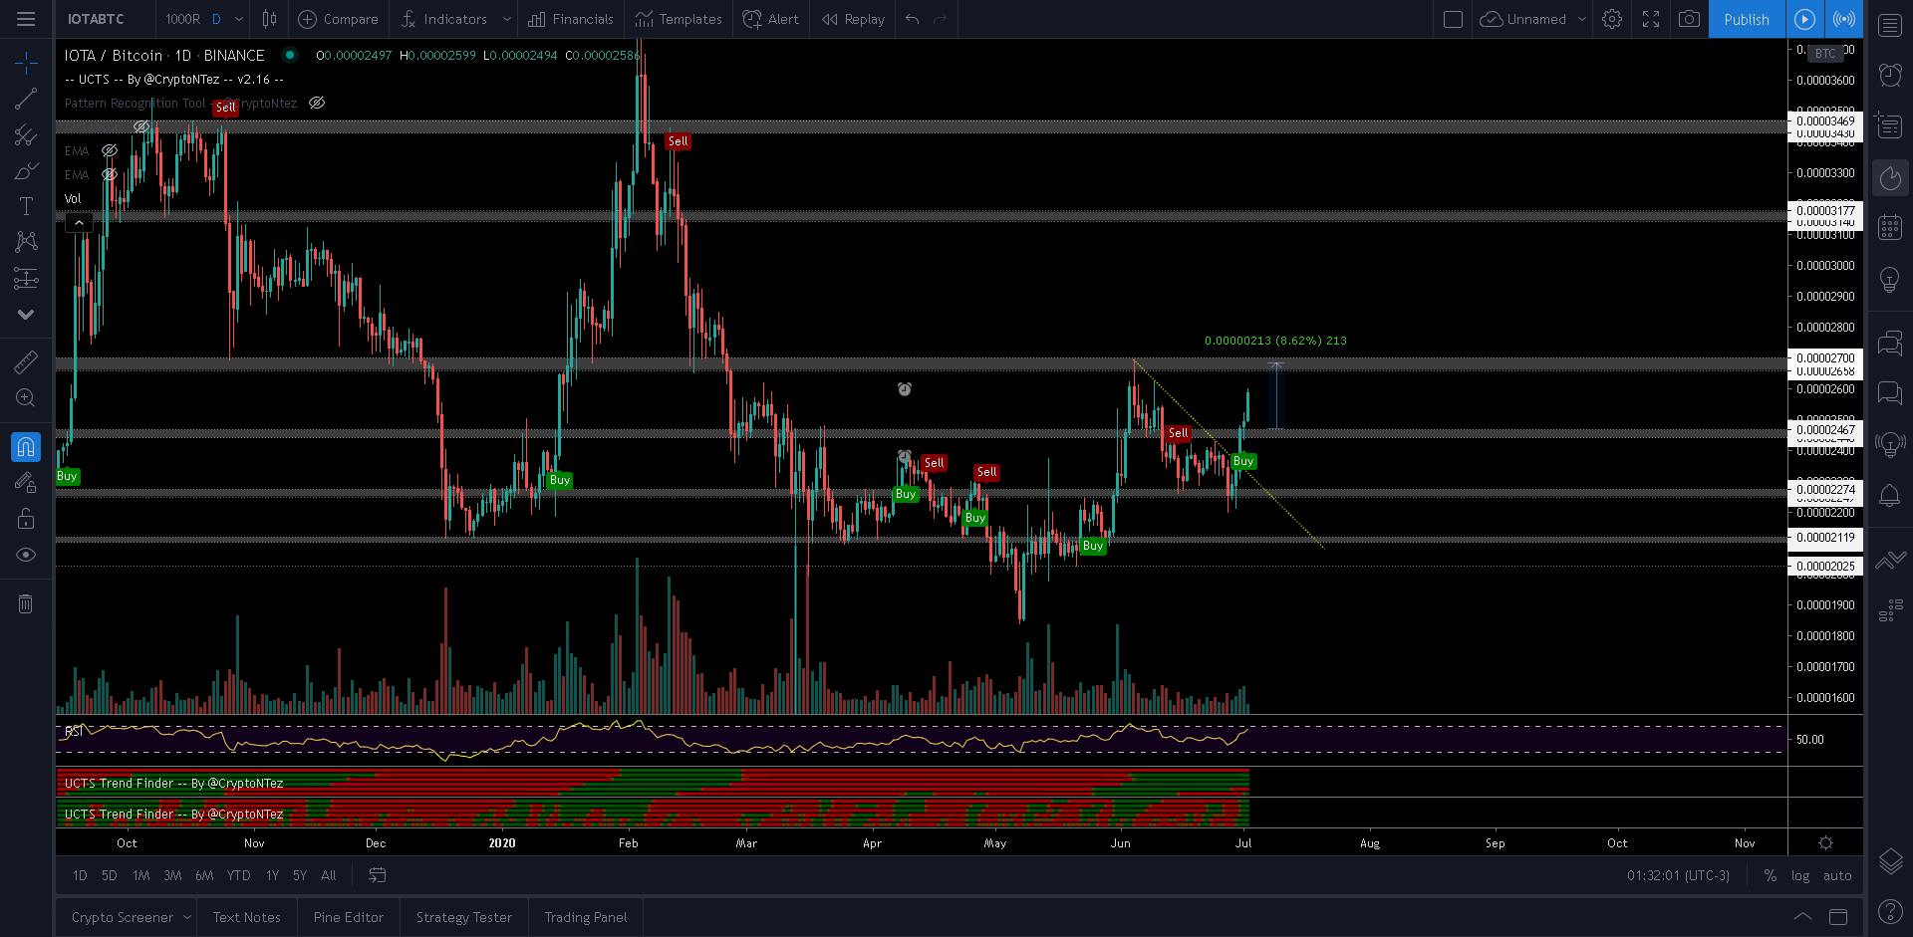This screenshot has height=937, width=1913.
Task: Select the Trend Line drawing tool
Action: pyautogui.click(x=26, y=98)
